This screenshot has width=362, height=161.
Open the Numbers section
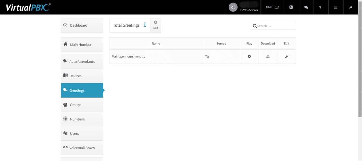click(82, 119)
